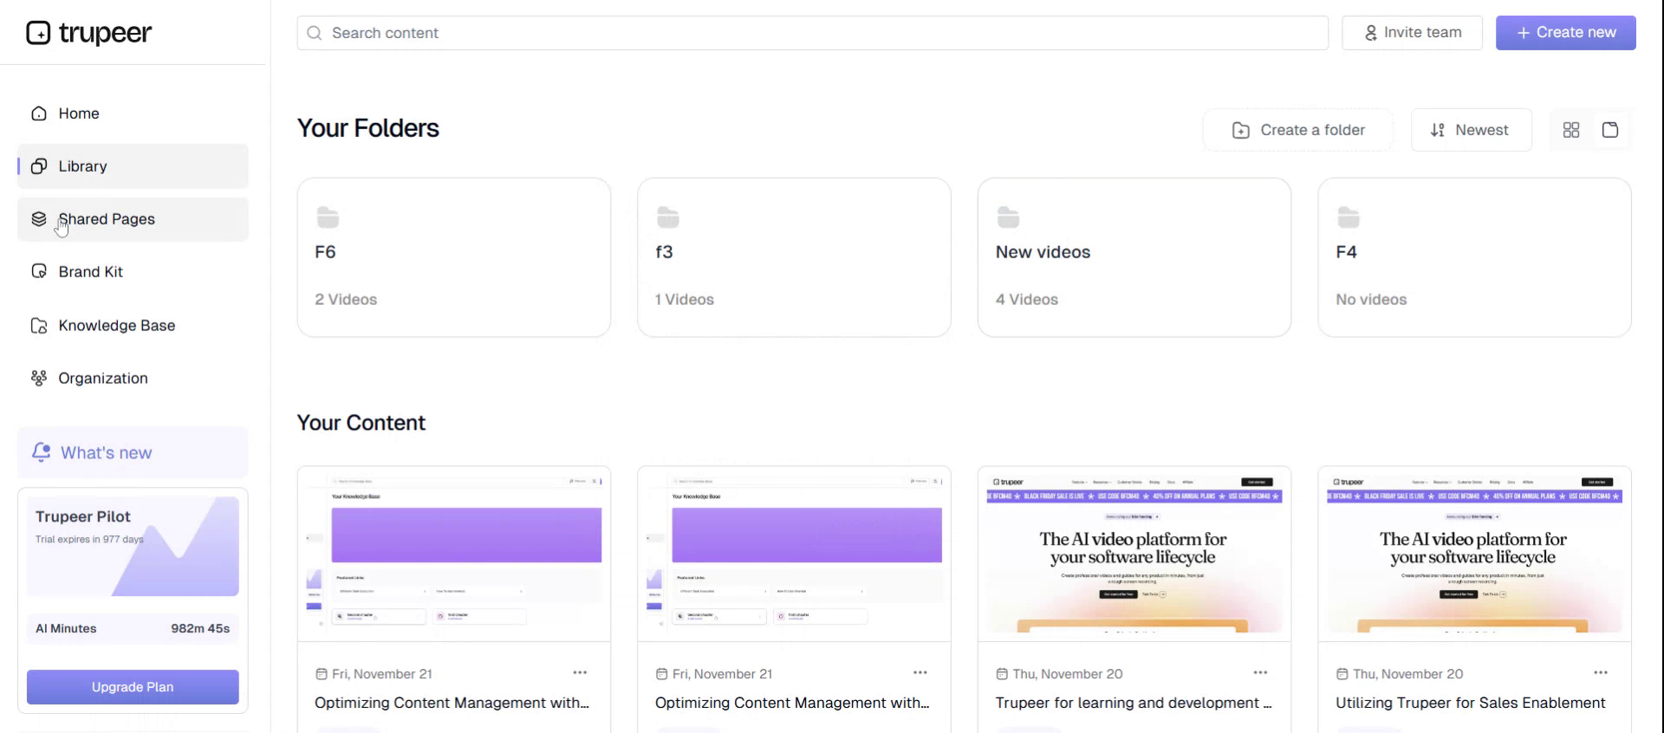This screenshot has height=733, width=1664.
Task: Open more options for Sales Enablement video
Action: tap(1601, 672)
